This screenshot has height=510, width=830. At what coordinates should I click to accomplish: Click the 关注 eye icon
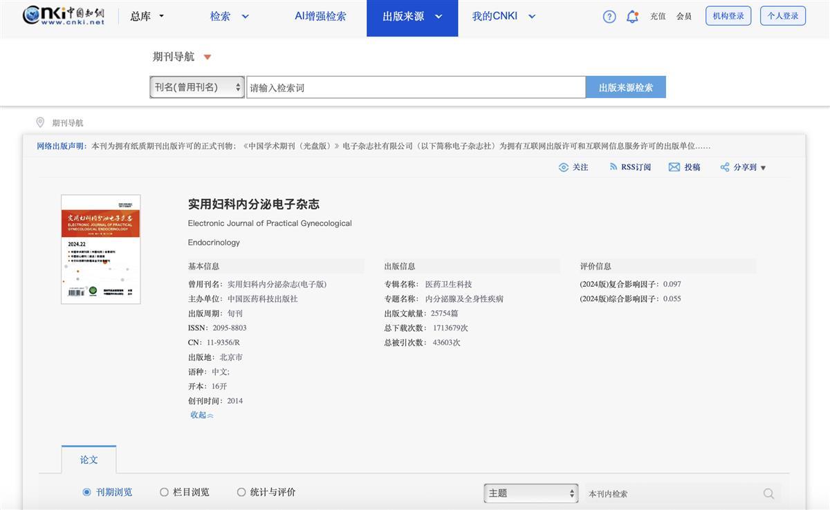564,167
